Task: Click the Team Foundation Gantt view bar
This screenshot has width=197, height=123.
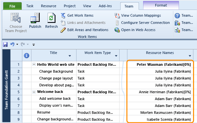Action: point(7,86)
